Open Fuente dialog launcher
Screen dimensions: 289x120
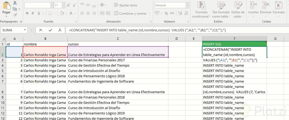coord(76,22)
